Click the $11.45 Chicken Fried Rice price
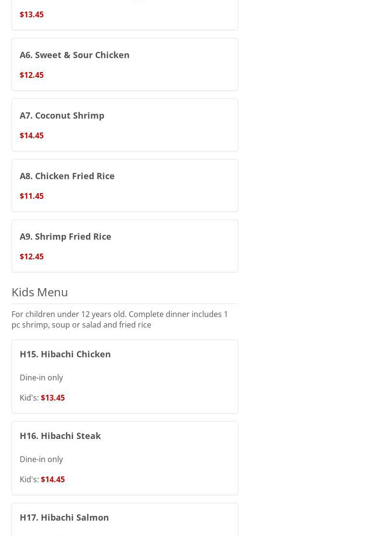The height and width of the screenshot is (536, 377). coord(32,196)
